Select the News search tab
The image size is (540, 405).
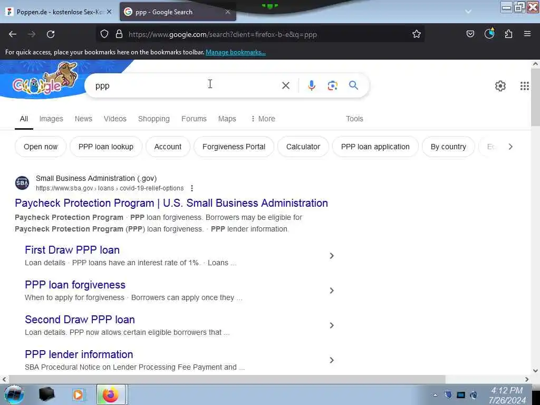coord(83,119)
